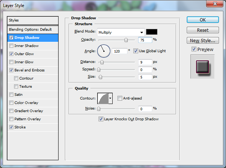Toggle the Drop Shadow checkbox

point(11,38)
